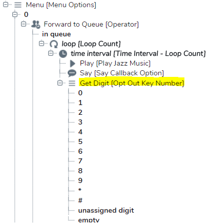Select the 'in queue' branch
Viewport: 208px width, 224px height.
click(x=56, y=34)
